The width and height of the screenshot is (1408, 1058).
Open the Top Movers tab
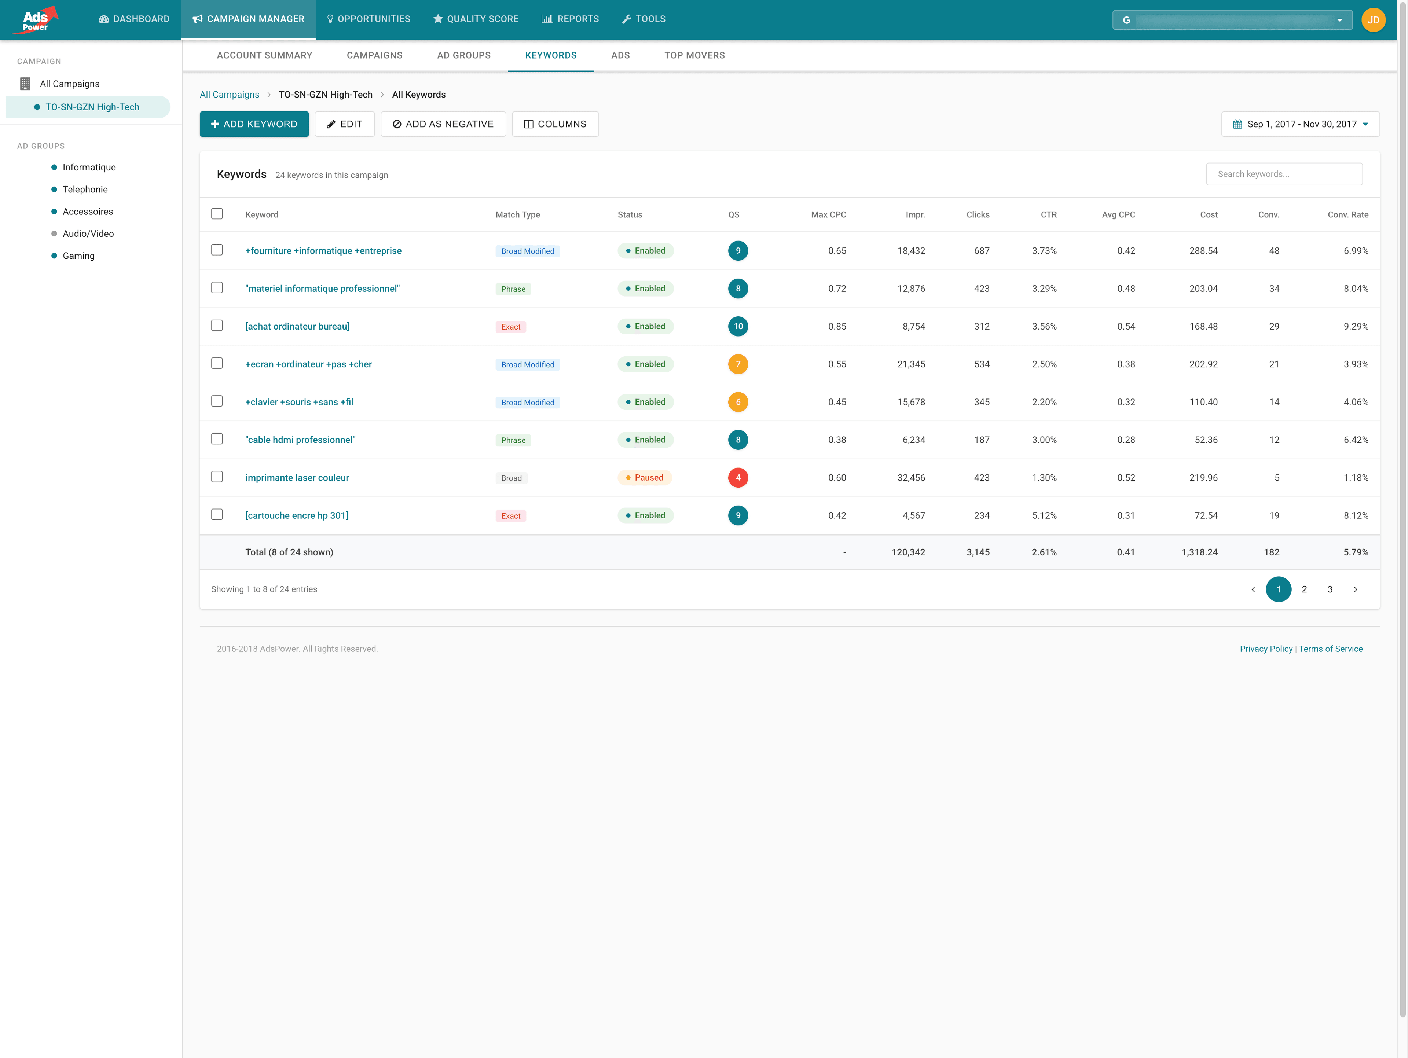tap(694, 55)
